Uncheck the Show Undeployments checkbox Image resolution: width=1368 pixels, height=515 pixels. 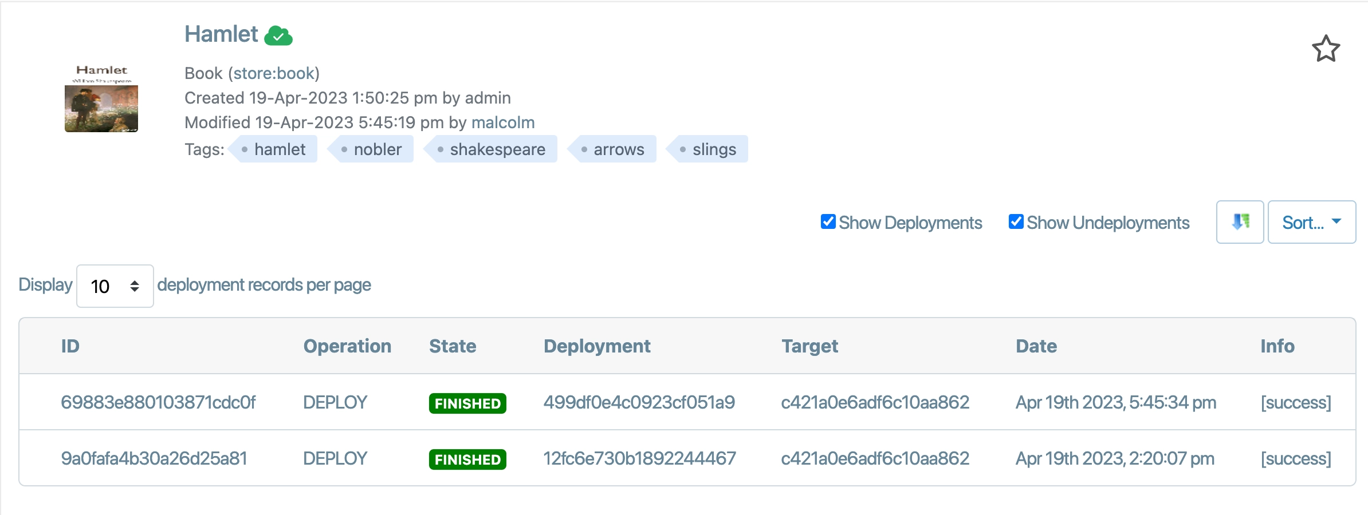pos(1016,221)
